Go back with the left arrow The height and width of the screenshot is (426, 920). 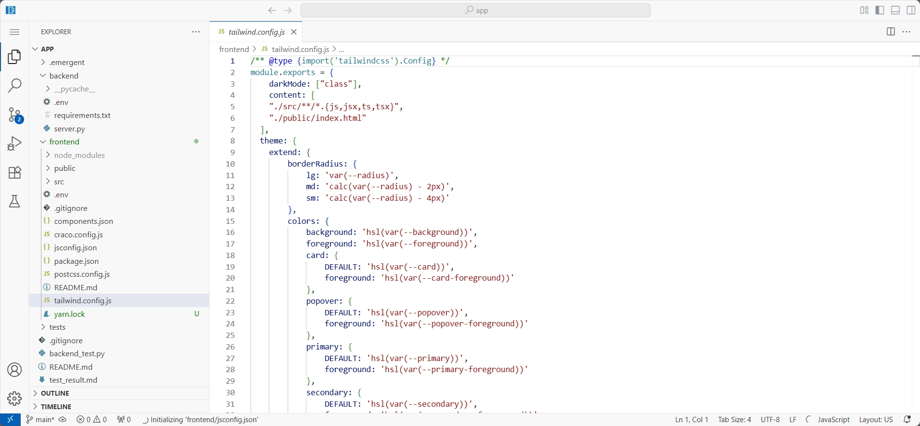click(x=272, y=11)
